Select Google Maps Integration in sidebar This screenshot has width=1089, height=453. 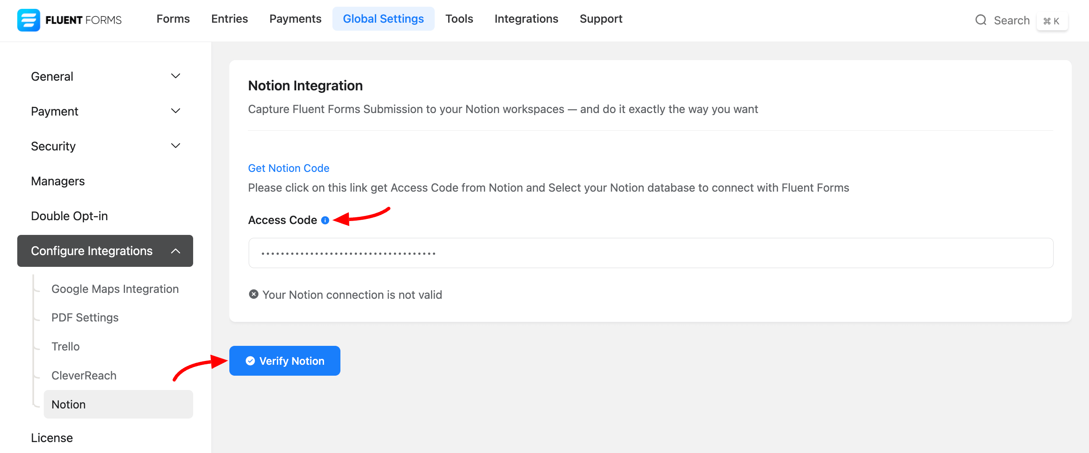coord(115,289)
